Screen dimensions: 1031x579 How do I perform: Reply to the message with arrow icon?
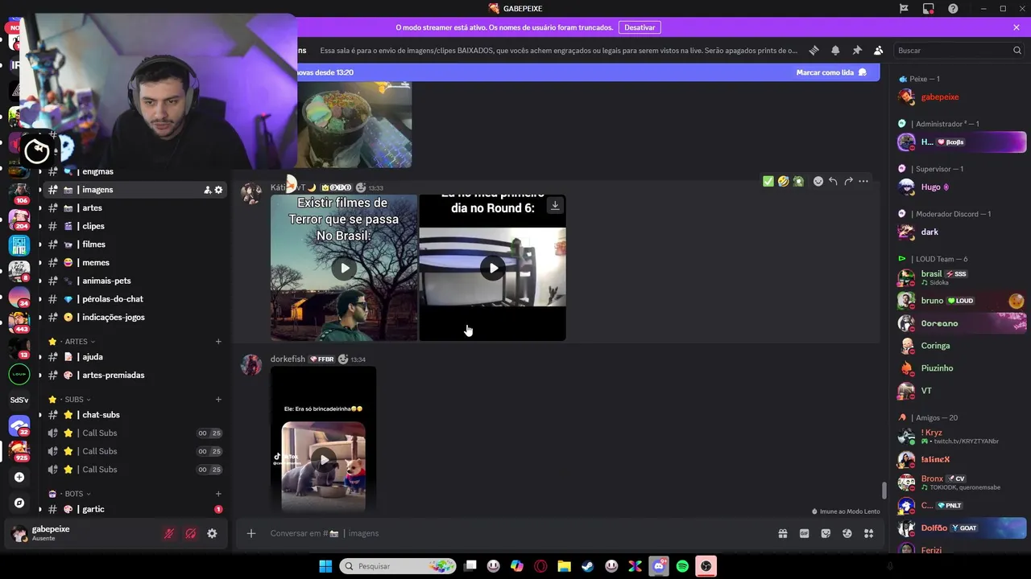[833, 181]
